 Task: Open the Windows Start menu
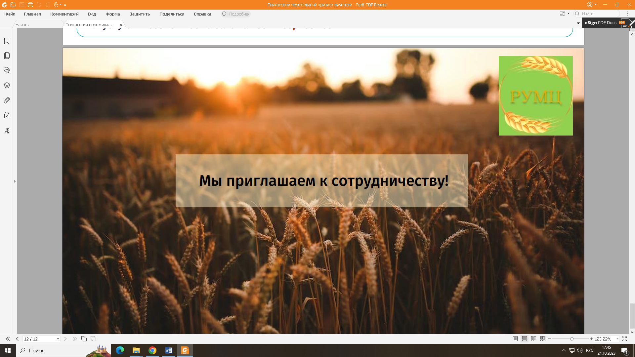(8, 350)
